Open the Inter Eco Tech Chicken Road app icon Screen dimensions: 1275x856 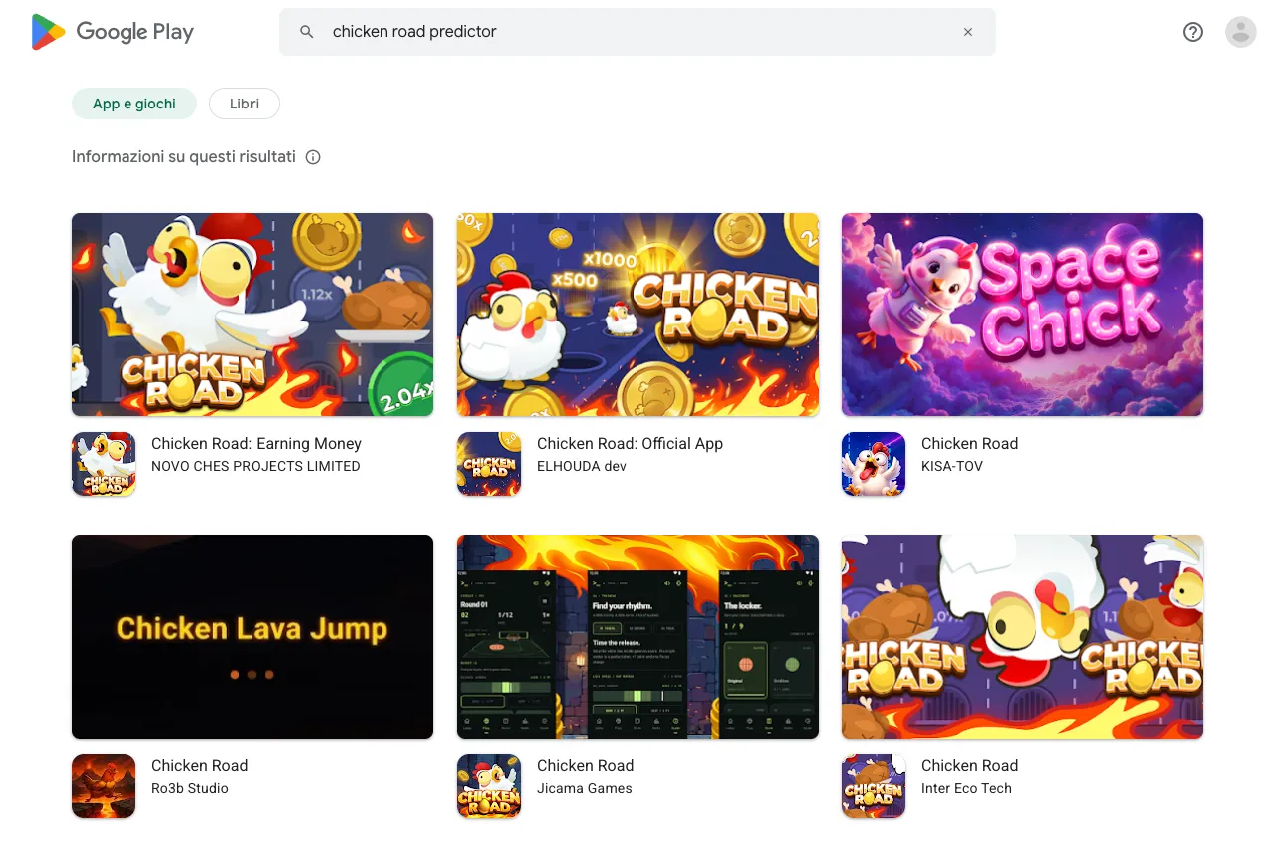[x=874, y=786]
